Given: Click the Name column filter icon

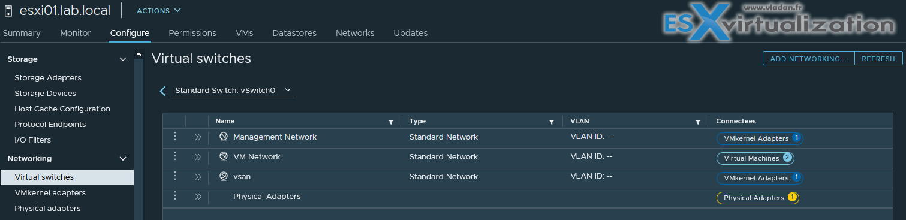Looking at the screenshot, I should click(x=391, y=122).
